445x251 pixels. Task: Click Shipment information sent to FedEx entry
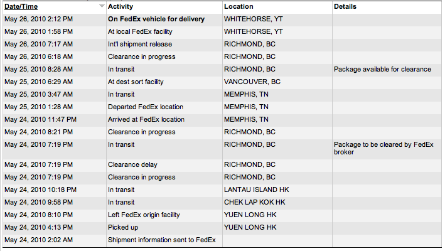point(161,240)
